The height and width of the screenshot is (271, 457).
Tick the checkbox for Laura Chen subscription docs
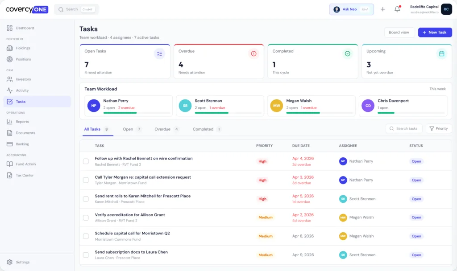click(x=86, y=255)
